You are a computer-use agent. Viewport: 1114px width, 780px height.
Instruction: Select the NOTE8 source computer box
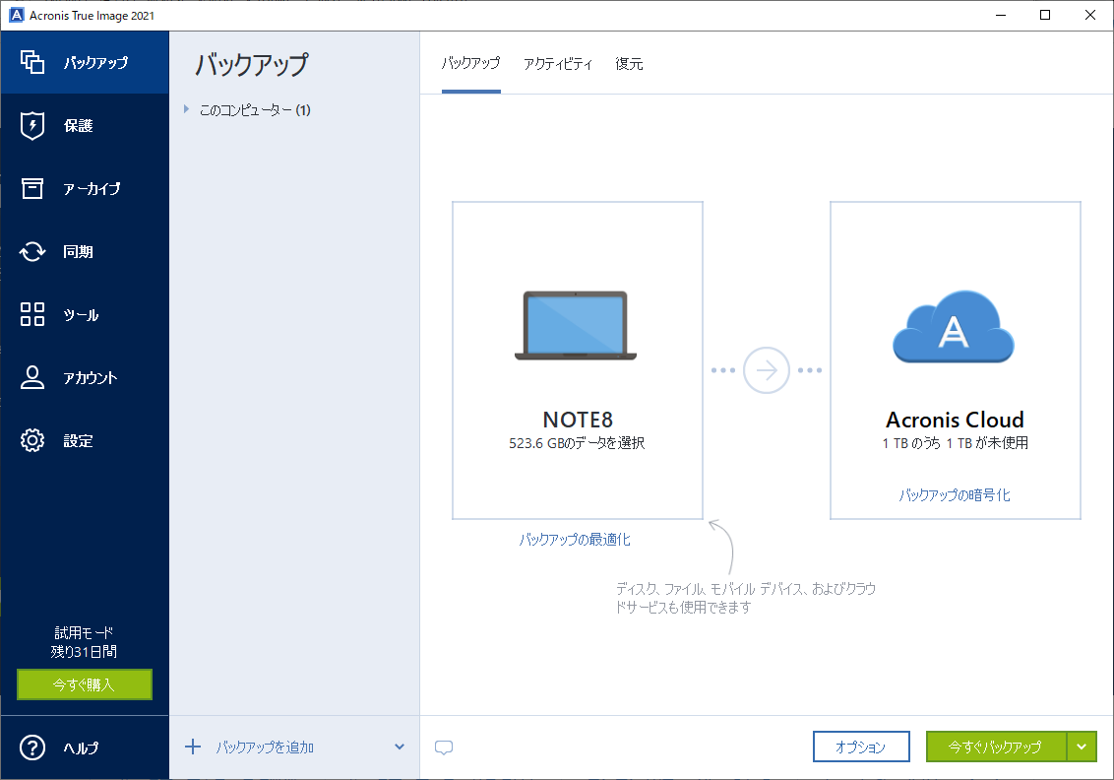577,359
